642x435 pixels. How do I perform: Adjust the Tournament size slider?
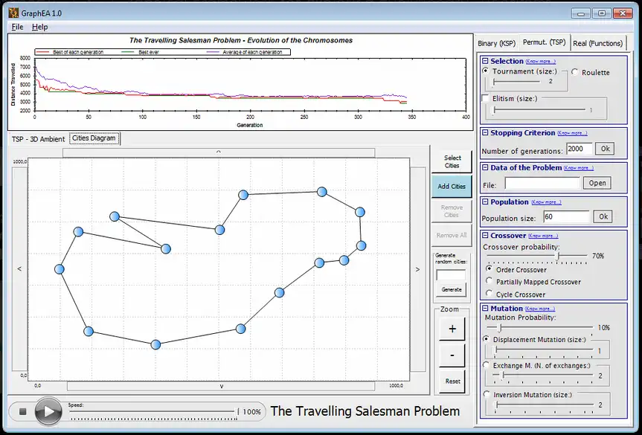(x=516, y=82)
